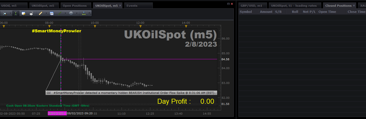366x119 pixels.
Task: Click the 08/02/2023 09:20 time label
Action: (x=80, y=113)
